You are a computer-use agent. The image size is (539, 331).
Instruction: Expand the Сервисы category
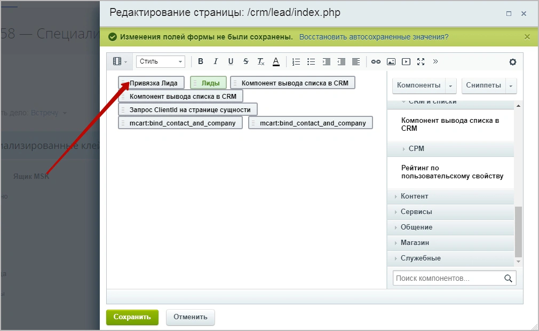tap(450, 212)
